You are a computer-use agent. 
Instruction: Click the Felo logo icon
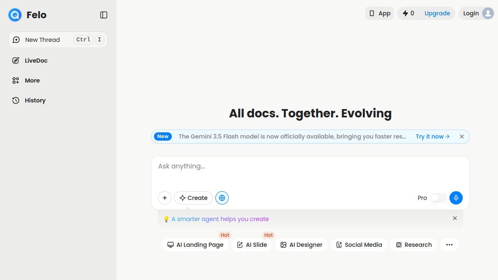[x=15, y=15]
